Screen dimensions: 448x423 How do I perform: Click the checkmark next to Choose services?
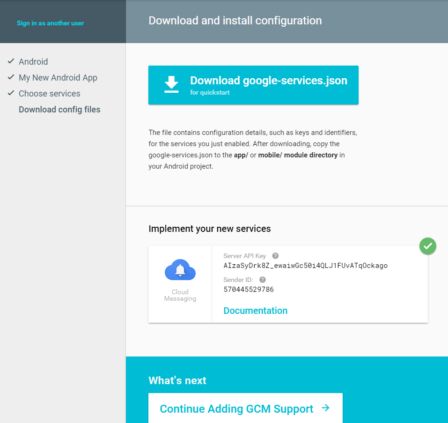(11, 93)
